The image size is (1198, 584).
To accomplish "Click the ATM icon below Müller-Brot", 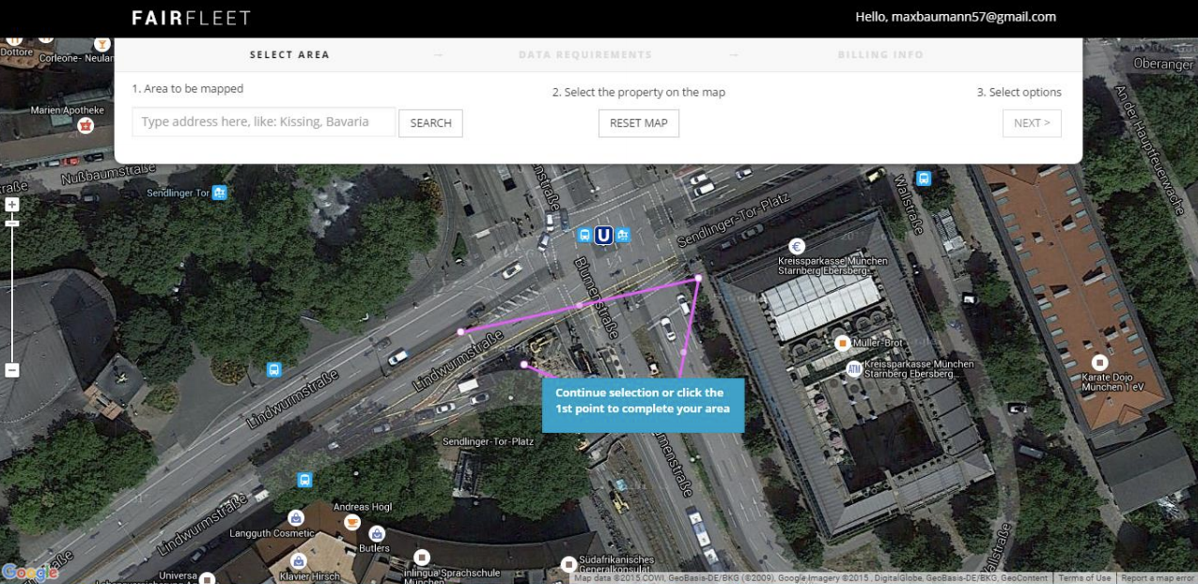I will [853, 368].
